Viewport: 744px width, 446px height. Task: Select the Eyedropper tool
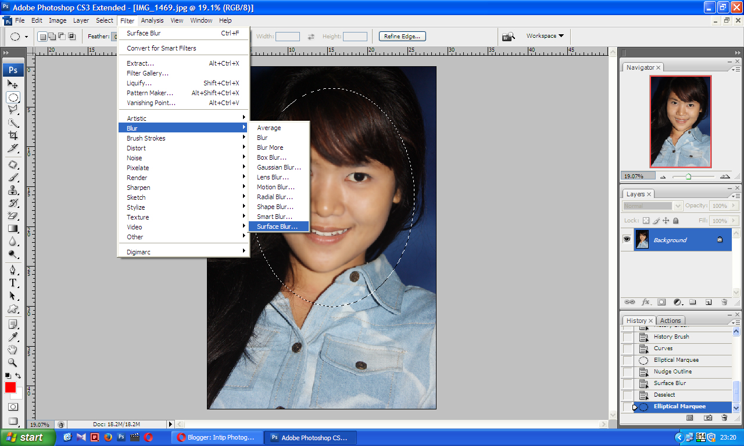coord(13,337)
